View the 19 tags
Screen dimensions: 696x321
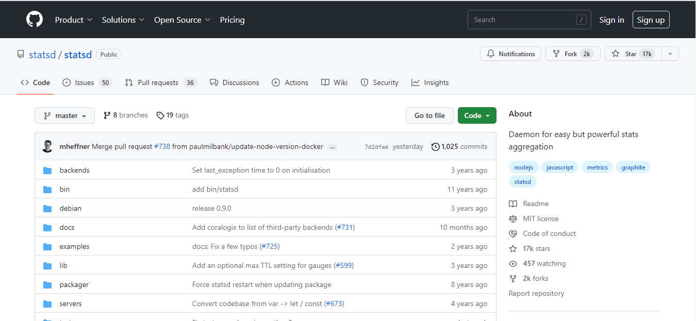(x=173, y=115)
